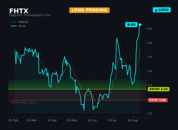Click the EMA10 legend entry
The width and height of the screenshot is (178, 130).
coord(20,22)
